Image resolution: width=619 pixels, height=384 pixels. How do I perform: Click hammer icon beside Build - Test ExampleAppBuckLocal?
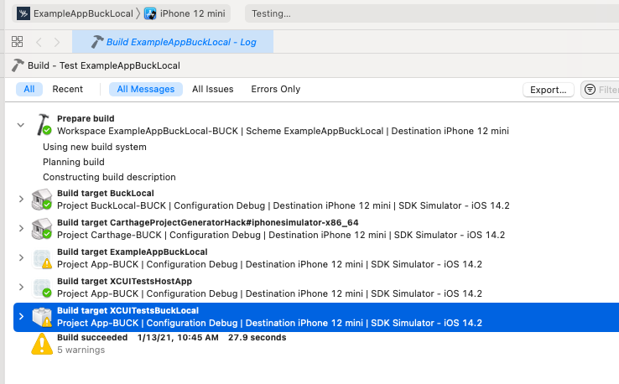[18, 65]
